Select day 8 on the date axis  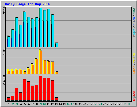click(x=37, y=104)
